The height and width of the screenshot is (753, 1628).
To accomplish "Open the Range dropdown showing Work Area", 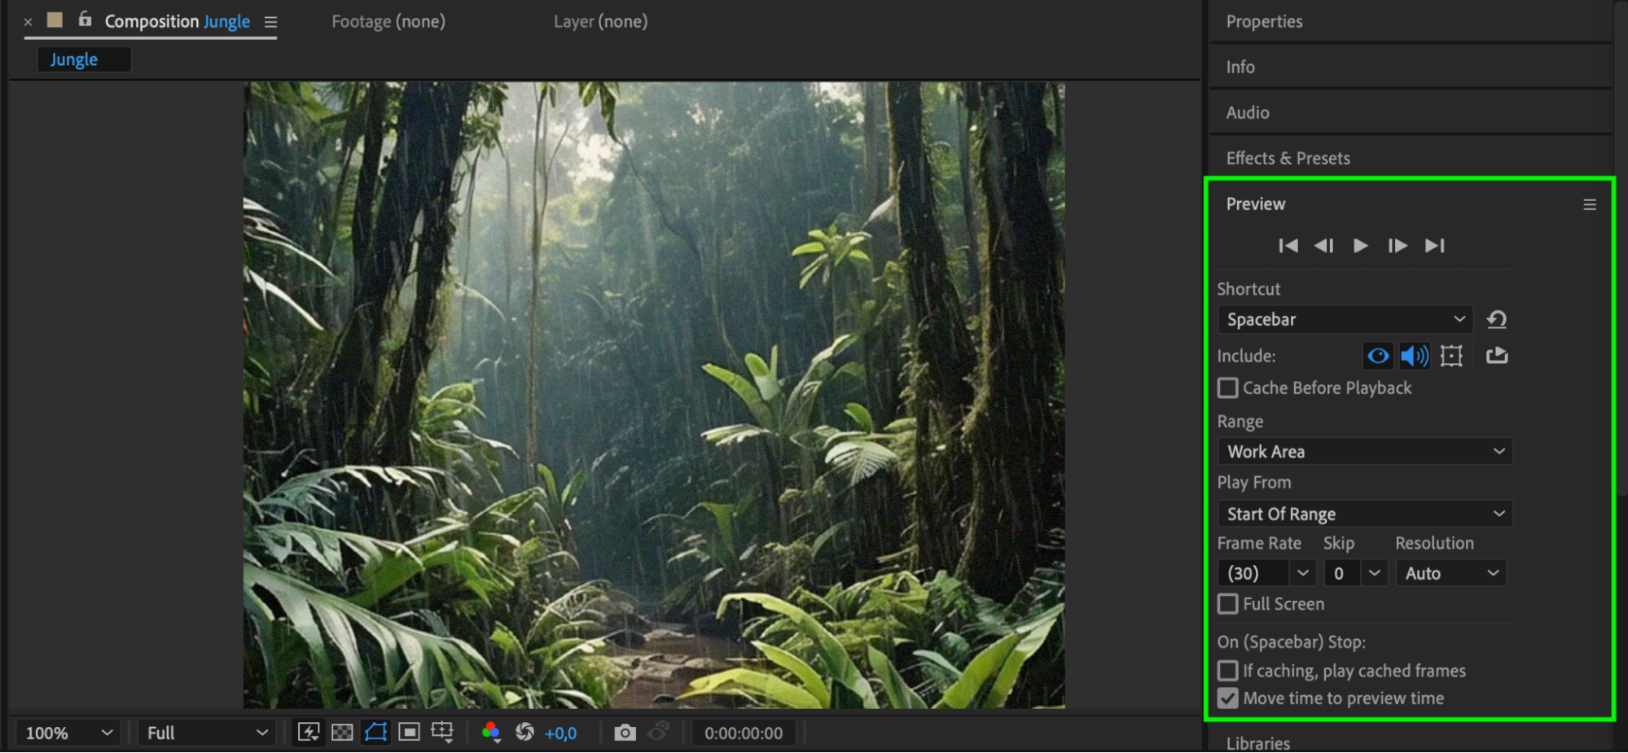I will point(1364,452).
